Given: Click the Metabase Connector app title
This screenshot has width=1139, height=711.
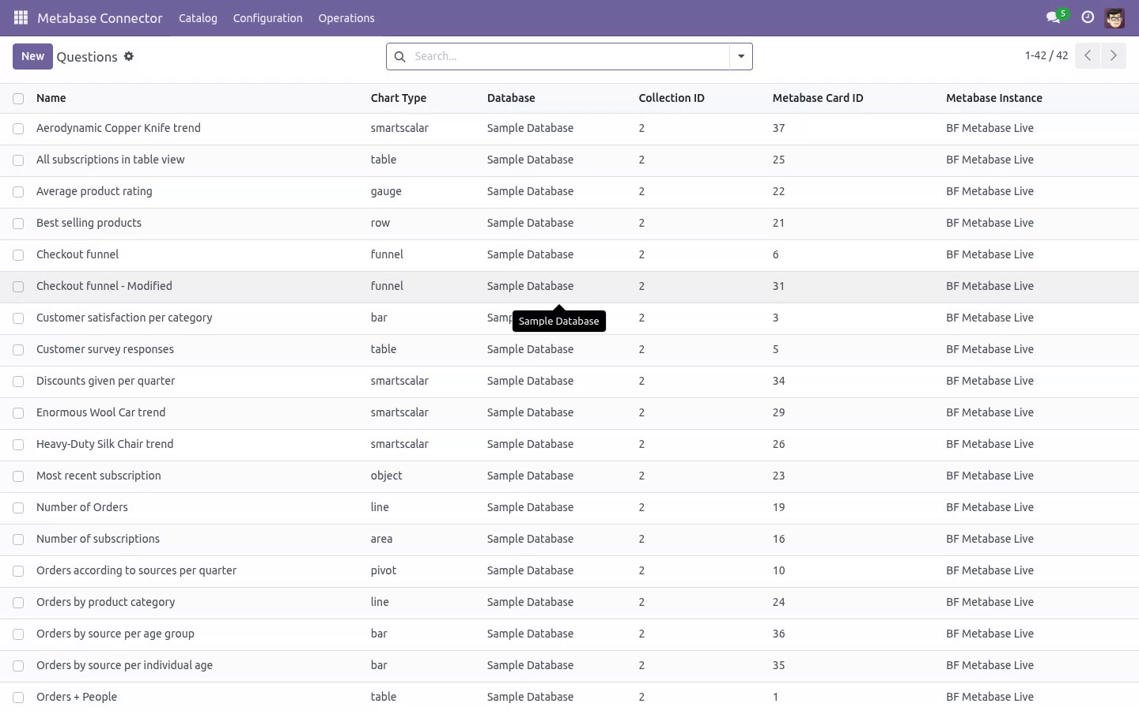Looking at the screenshot, I should click(x=100, y=17).
